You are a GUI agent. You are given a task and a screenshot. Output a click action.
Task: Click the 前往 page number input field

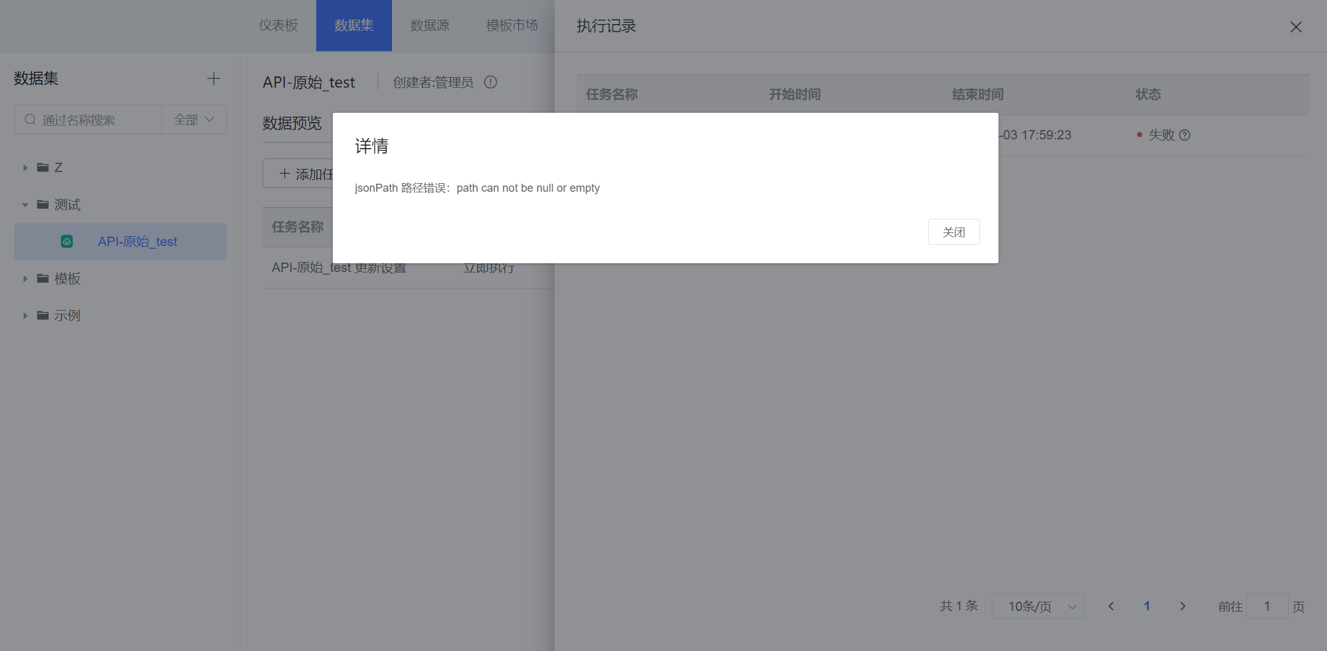tap(1267, 606)
